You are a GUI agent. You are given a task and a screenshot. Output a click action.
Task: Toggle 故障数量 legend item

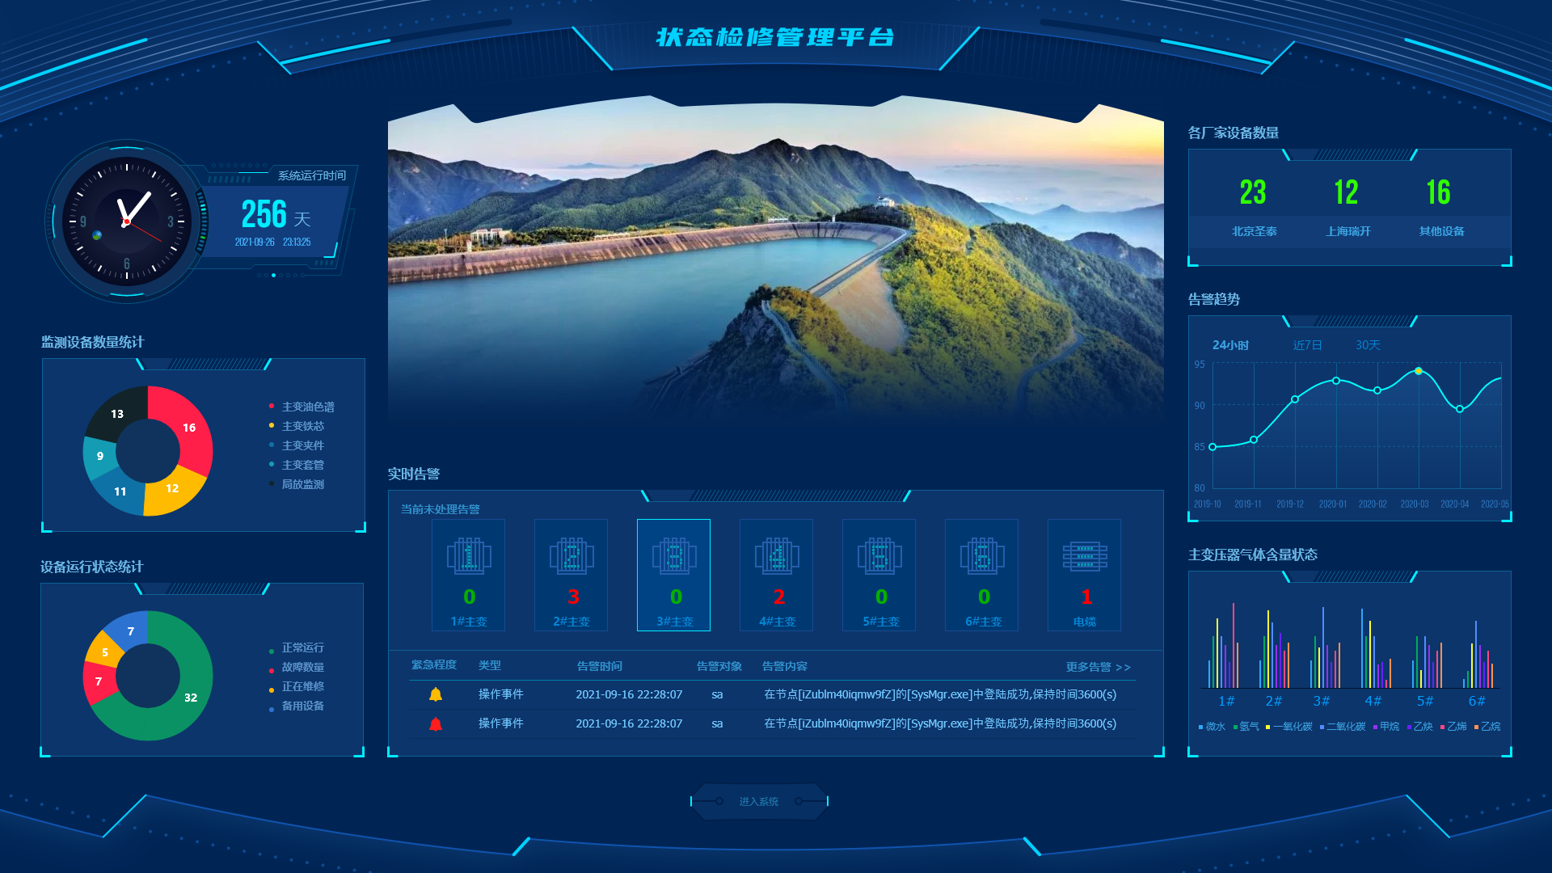pos(297,667)
